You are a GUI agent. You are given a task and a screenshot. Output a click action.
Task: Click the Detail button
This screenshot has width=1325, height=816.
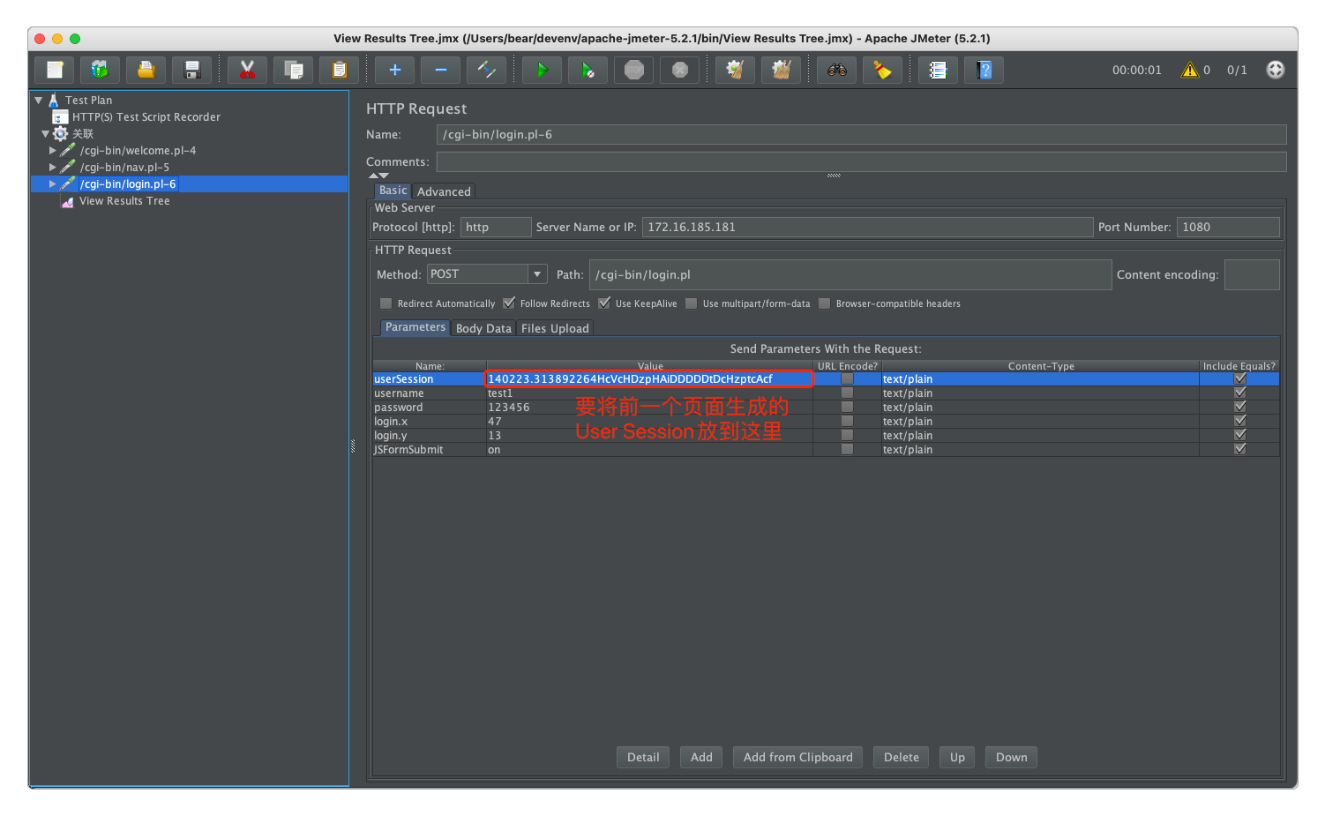pyautogui.click(x=643, y=757)
